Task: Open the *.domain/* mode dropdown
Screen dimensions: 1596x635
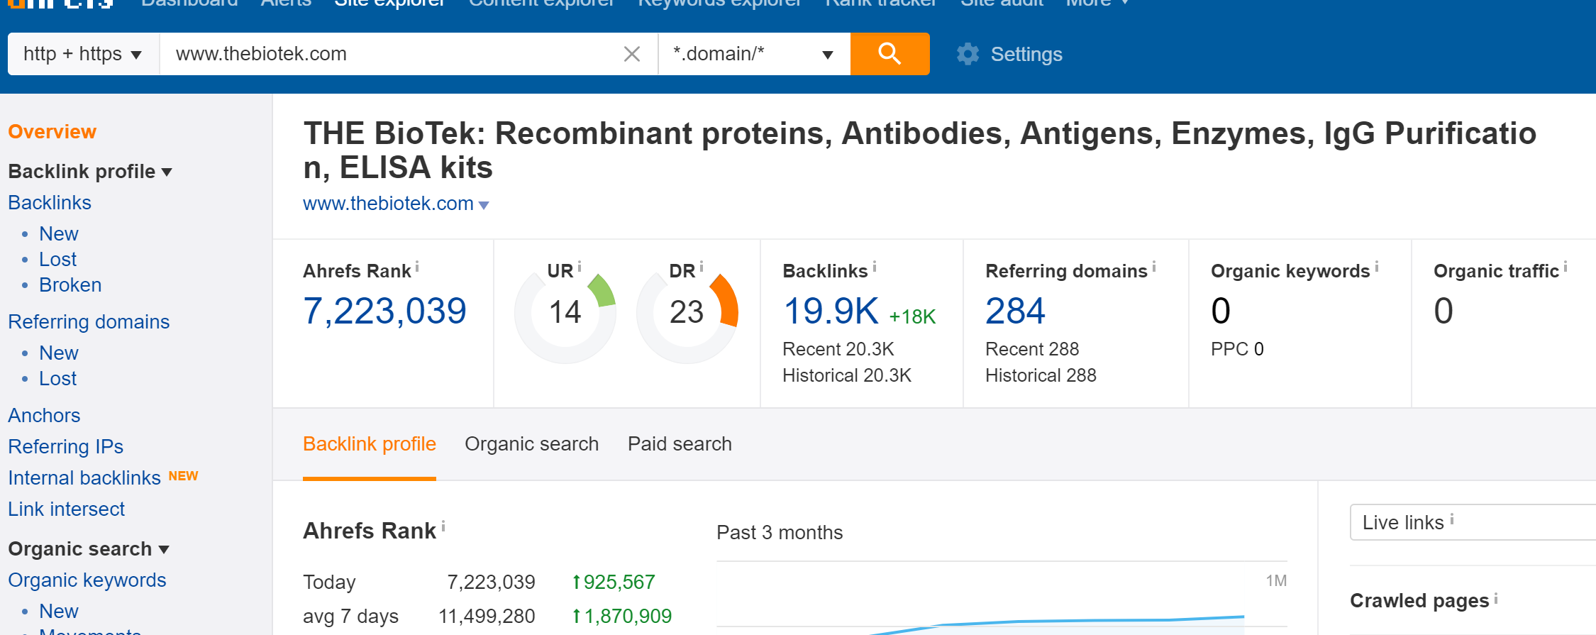Action: 754,54
